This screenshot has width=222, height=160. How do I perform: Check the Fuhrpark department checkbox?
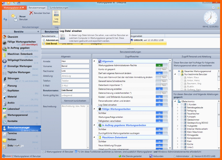pyautogui.click(x=182, y=117)
